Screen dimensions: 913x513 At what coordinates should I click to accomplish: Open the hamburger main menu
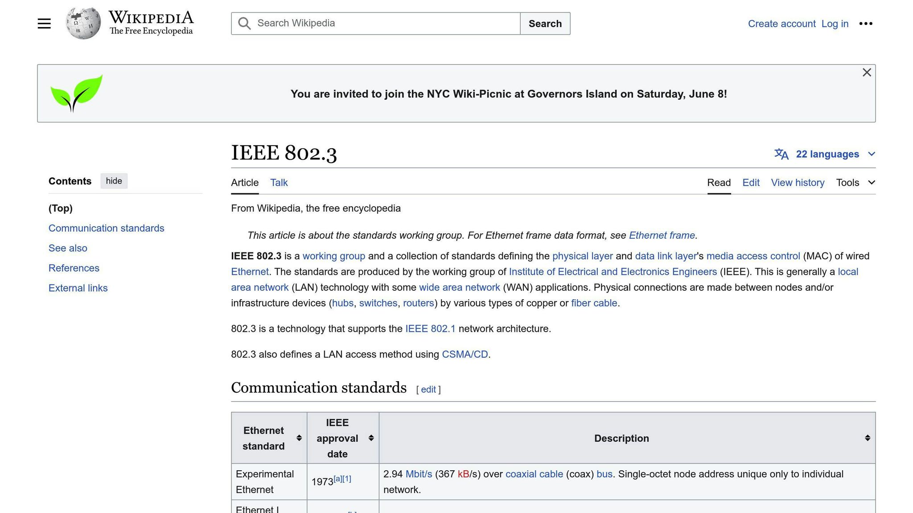tap(44, 24)
